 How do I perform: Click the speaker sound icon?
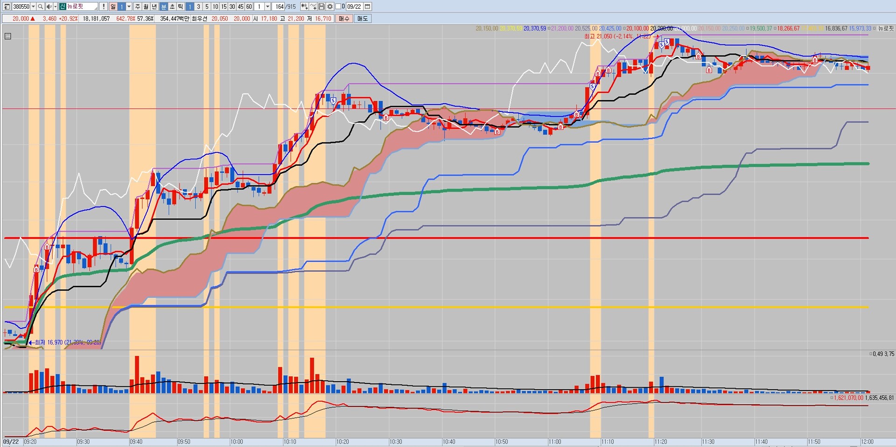coord(49,7)
